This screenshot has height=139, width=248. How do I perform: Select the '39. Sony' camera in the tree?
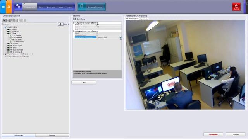[x=13, y=48]
